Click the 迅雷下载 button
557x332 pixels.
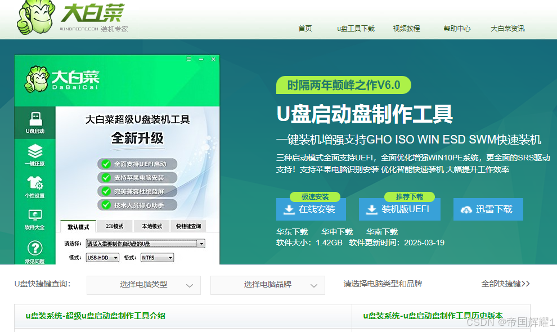488,209
